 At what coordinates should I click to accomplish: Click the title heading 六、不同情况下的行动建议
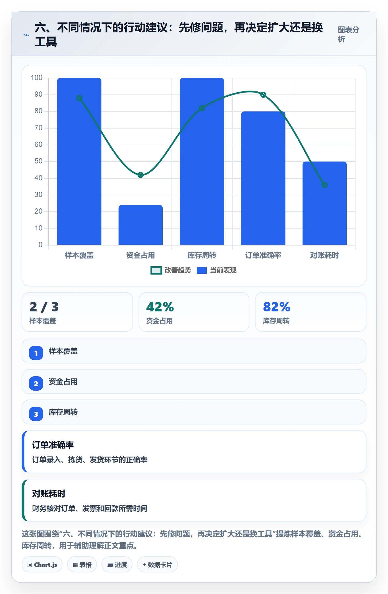[179, 35]
